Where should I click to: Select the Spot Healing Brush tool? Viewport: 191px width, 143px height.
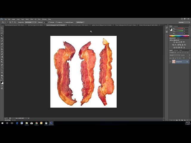(2, 44)
